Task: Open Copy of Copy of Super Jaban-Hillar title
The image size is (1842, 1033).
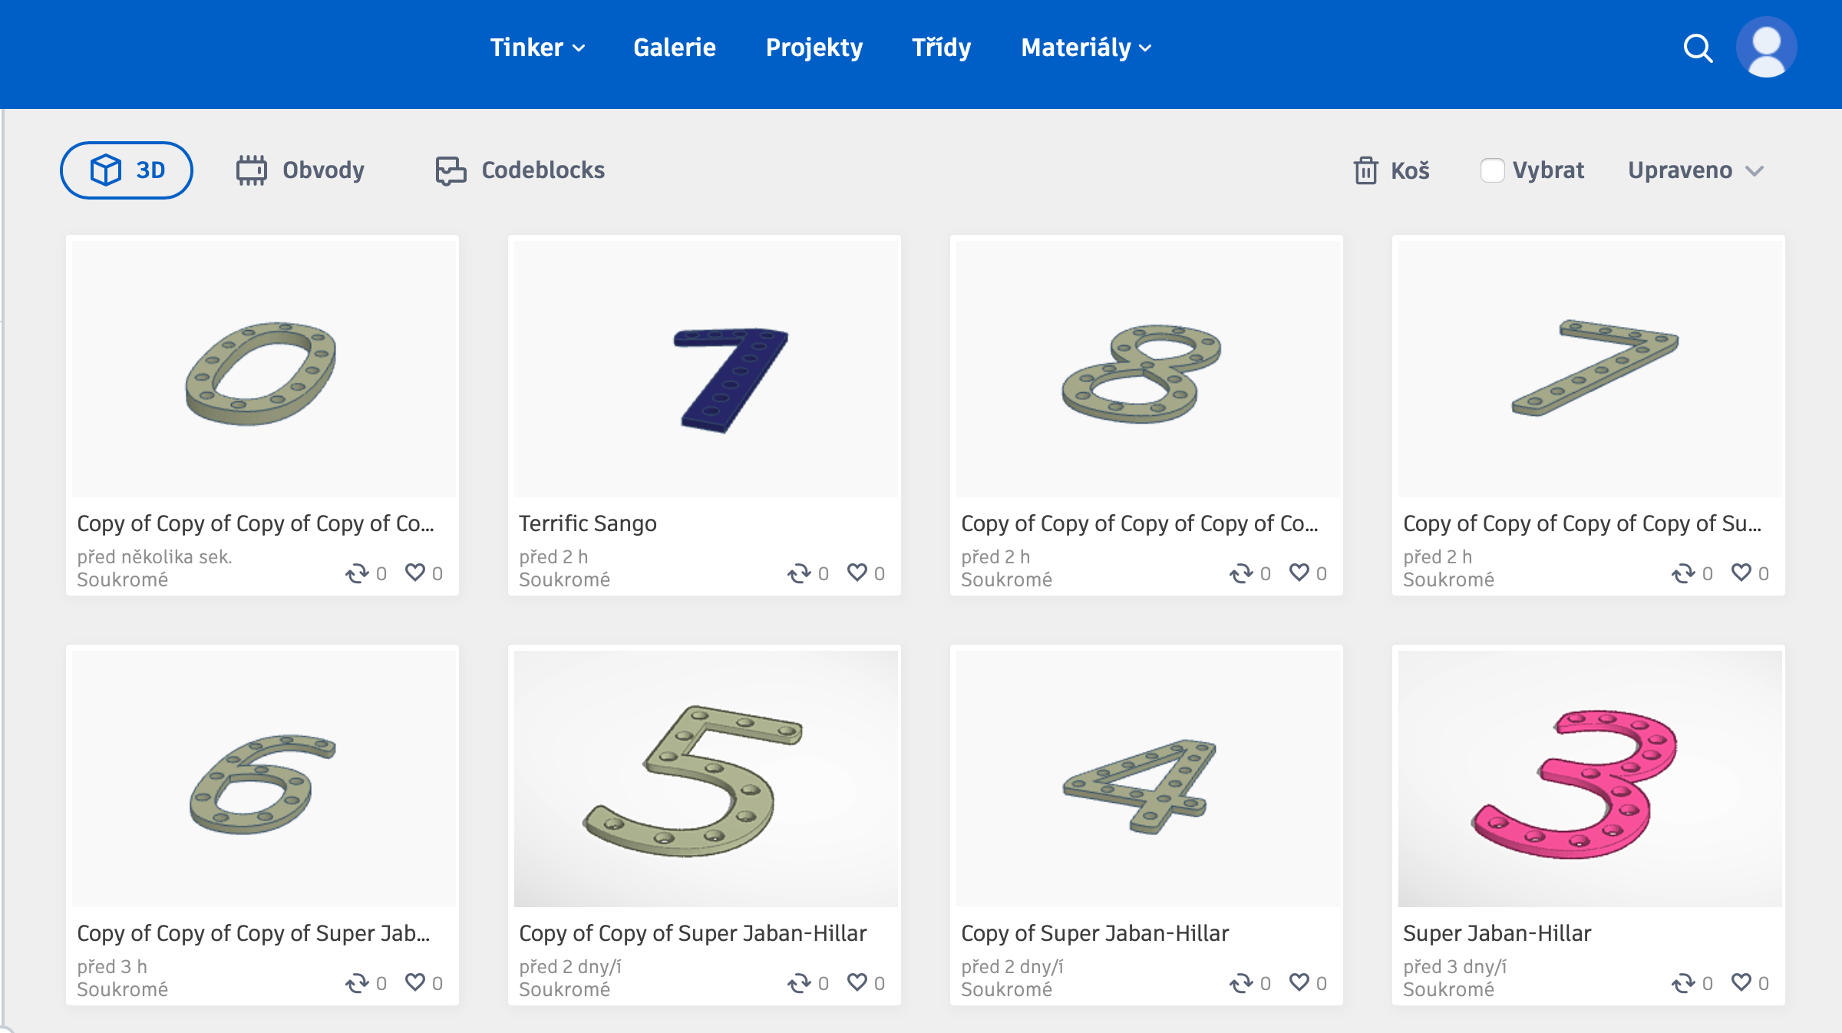Action: 692,933
